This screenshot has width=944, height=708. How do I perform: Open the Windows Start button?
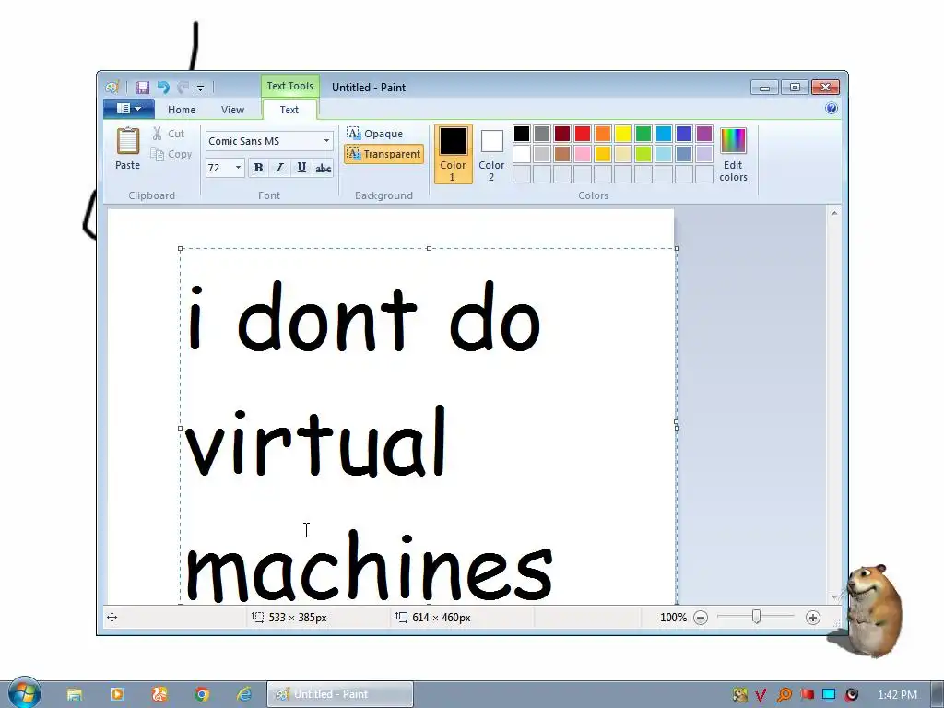click(x=24, y=693)
